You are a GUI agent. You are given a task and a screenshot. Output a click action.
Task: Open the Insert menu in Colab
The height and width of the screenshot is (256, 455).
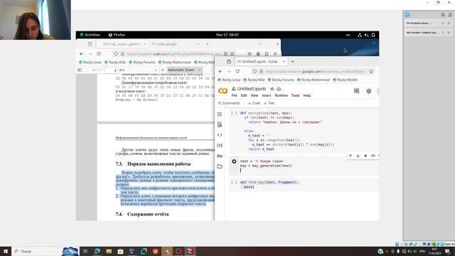click(267, 95)
